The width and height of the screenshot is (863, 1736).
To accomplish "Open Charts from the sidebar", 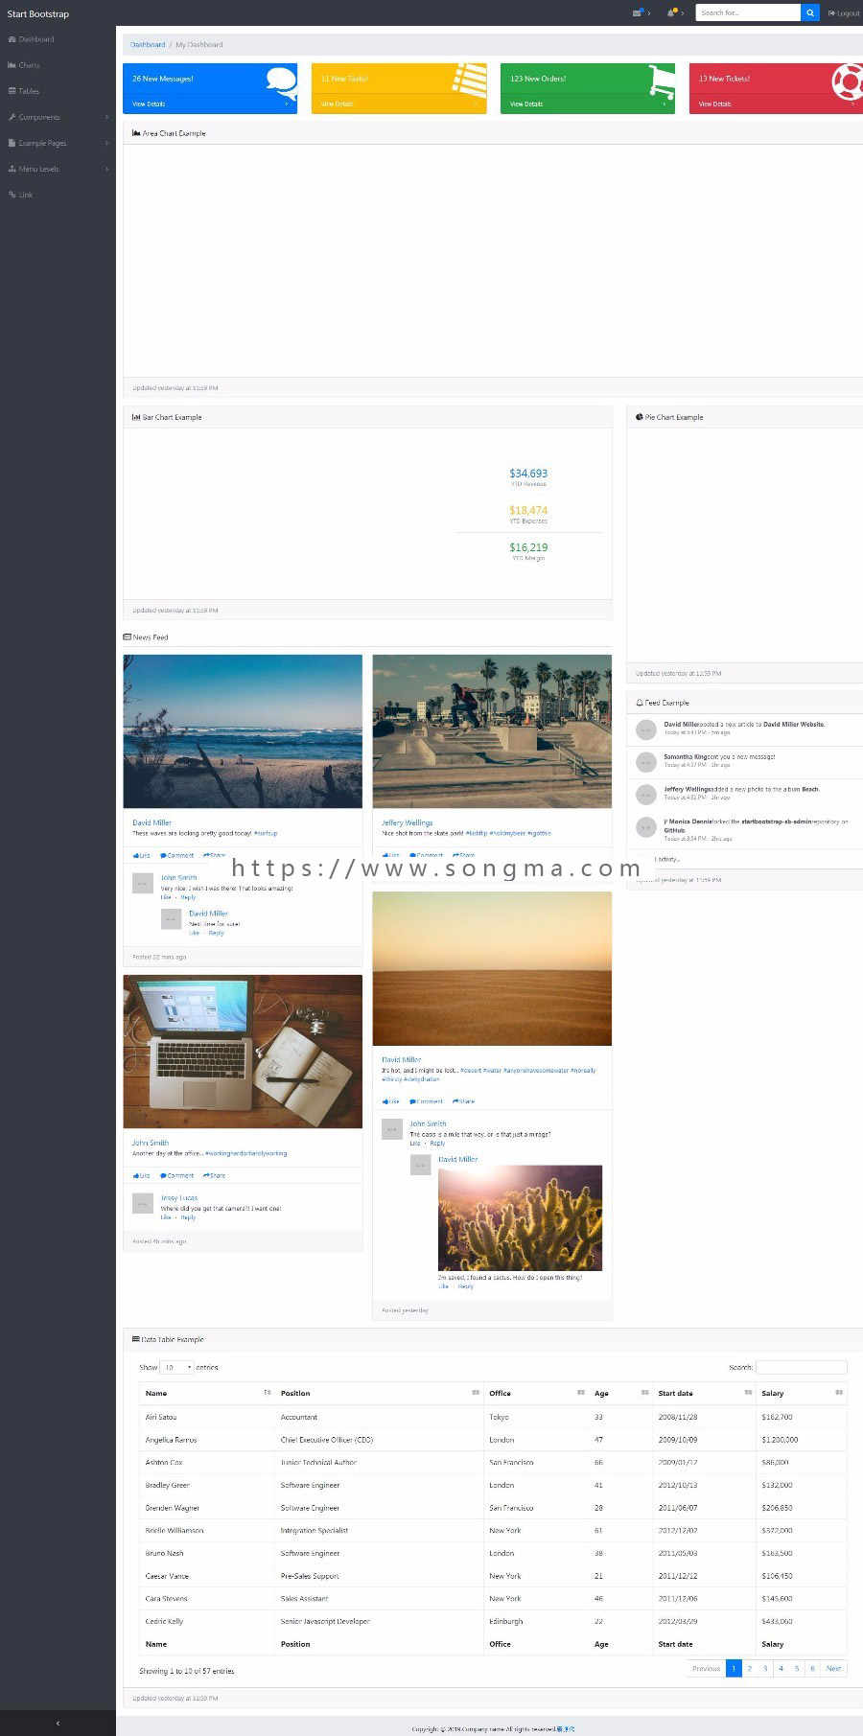I will pyautogui.click(x=24, y=65).
